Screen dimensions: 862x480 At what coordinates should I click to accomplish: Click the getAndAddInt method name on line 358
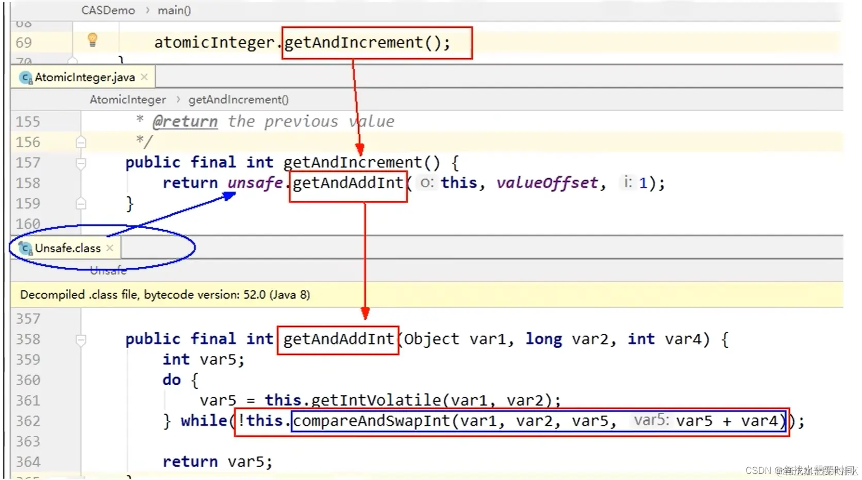[338, 339]
